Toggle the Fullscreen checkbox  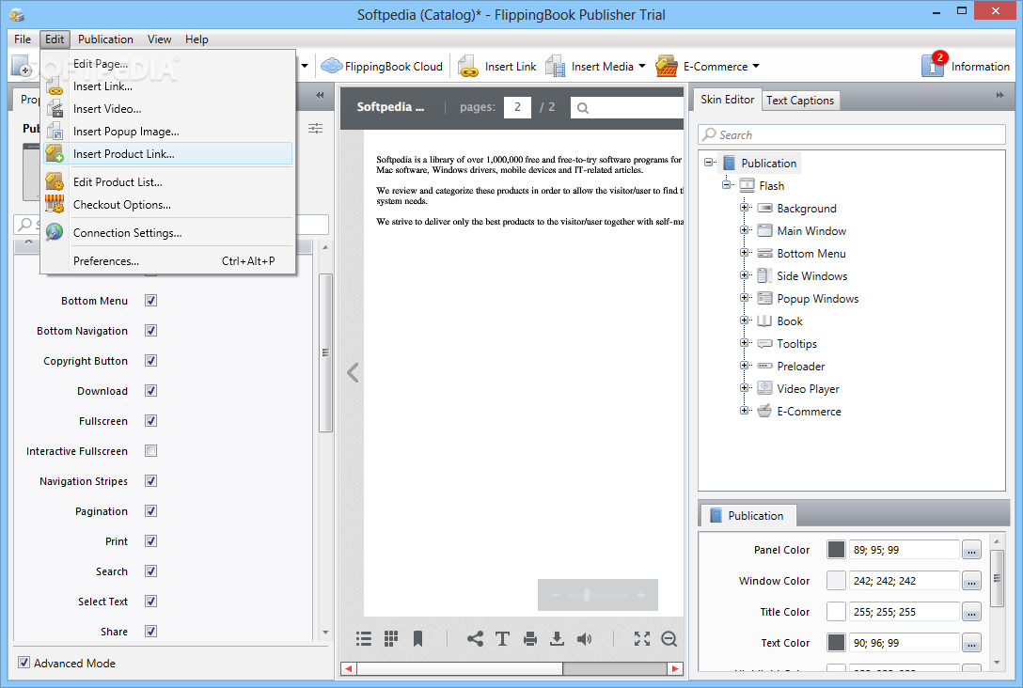(150, 421)
